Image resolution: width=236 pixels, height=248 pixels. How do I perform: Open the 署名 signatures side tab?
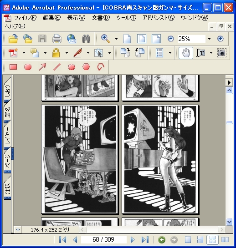[7, 112]
